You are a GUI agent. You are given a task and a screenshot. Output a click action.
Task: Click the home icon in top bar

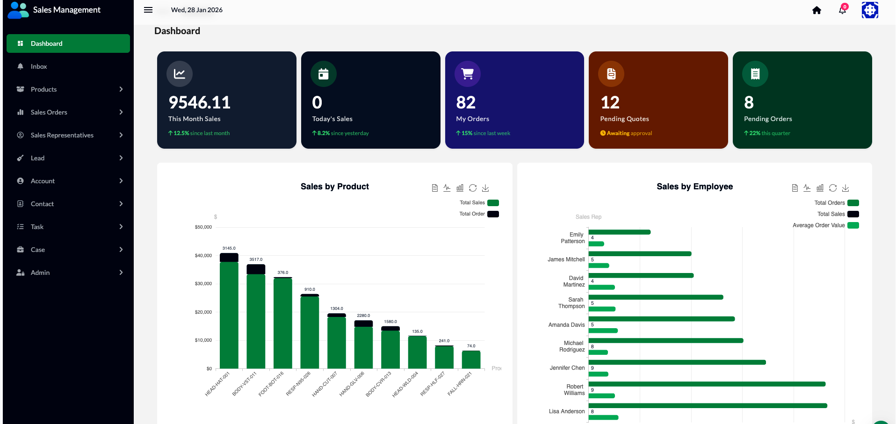tap(817, 10)
